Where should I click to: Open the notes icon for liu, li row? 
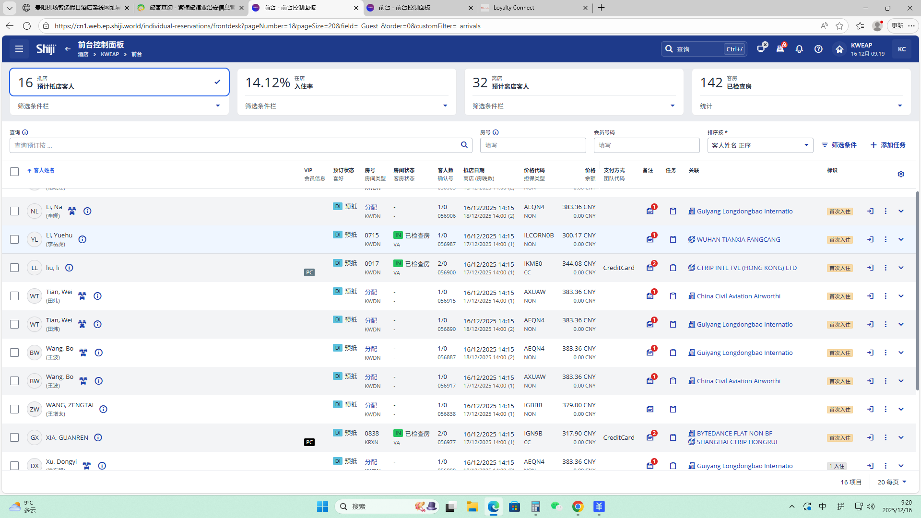[x=650, y=268]
